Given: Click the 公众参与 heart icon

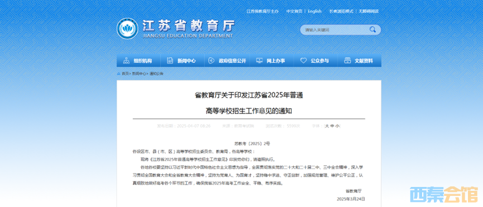Looking at the screenshot, I should coord(303,61).
